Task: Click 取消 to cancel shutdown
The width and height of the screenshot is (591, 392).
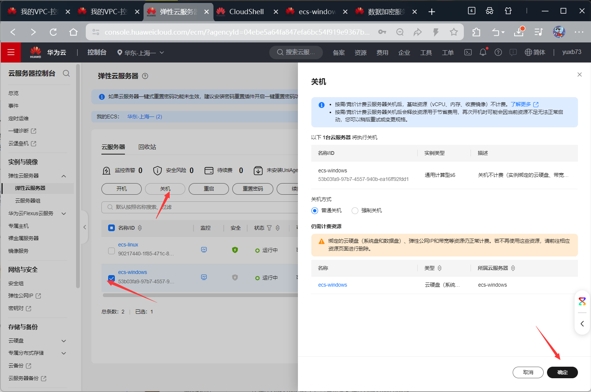Action: pos(528,372)
